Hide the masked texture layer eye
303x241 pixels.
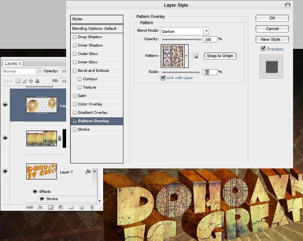[x=5, y=138]
